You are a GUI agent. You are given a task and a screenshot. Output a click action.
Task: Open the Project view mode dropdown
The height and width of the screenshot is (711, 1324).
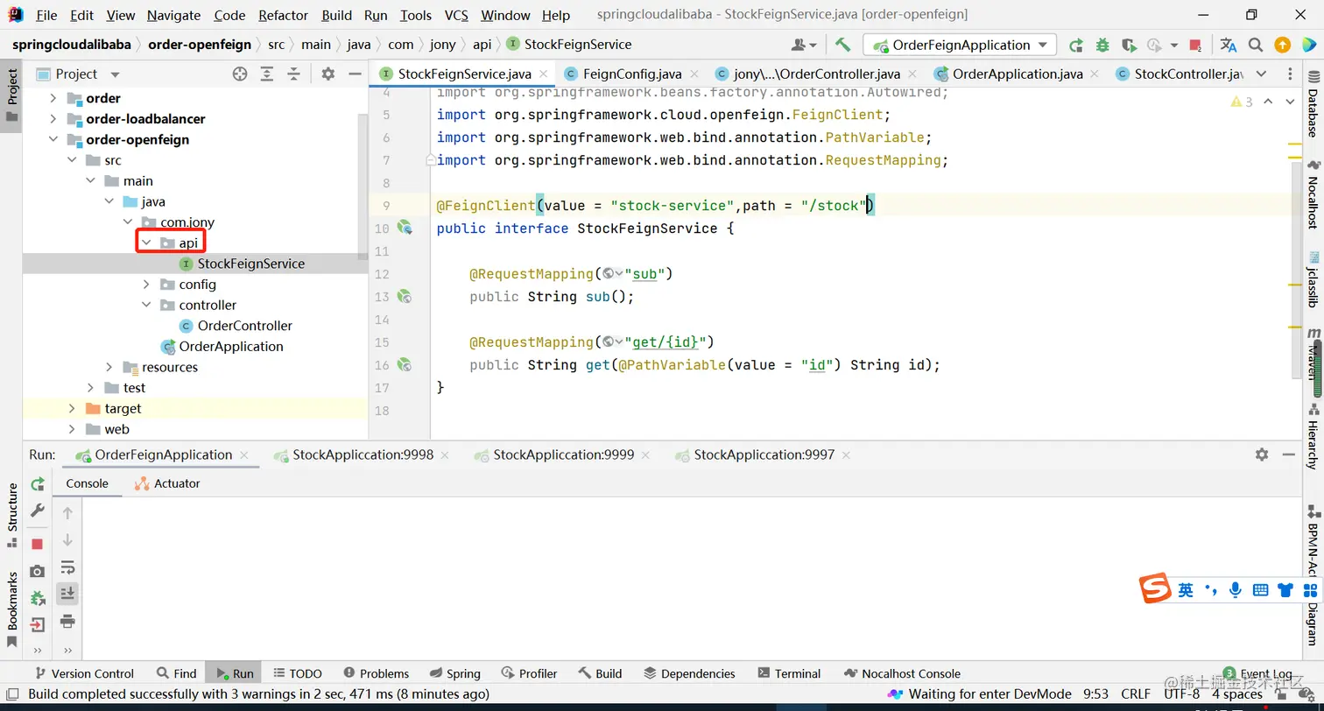pyautogui.click(x=115, y=74)
